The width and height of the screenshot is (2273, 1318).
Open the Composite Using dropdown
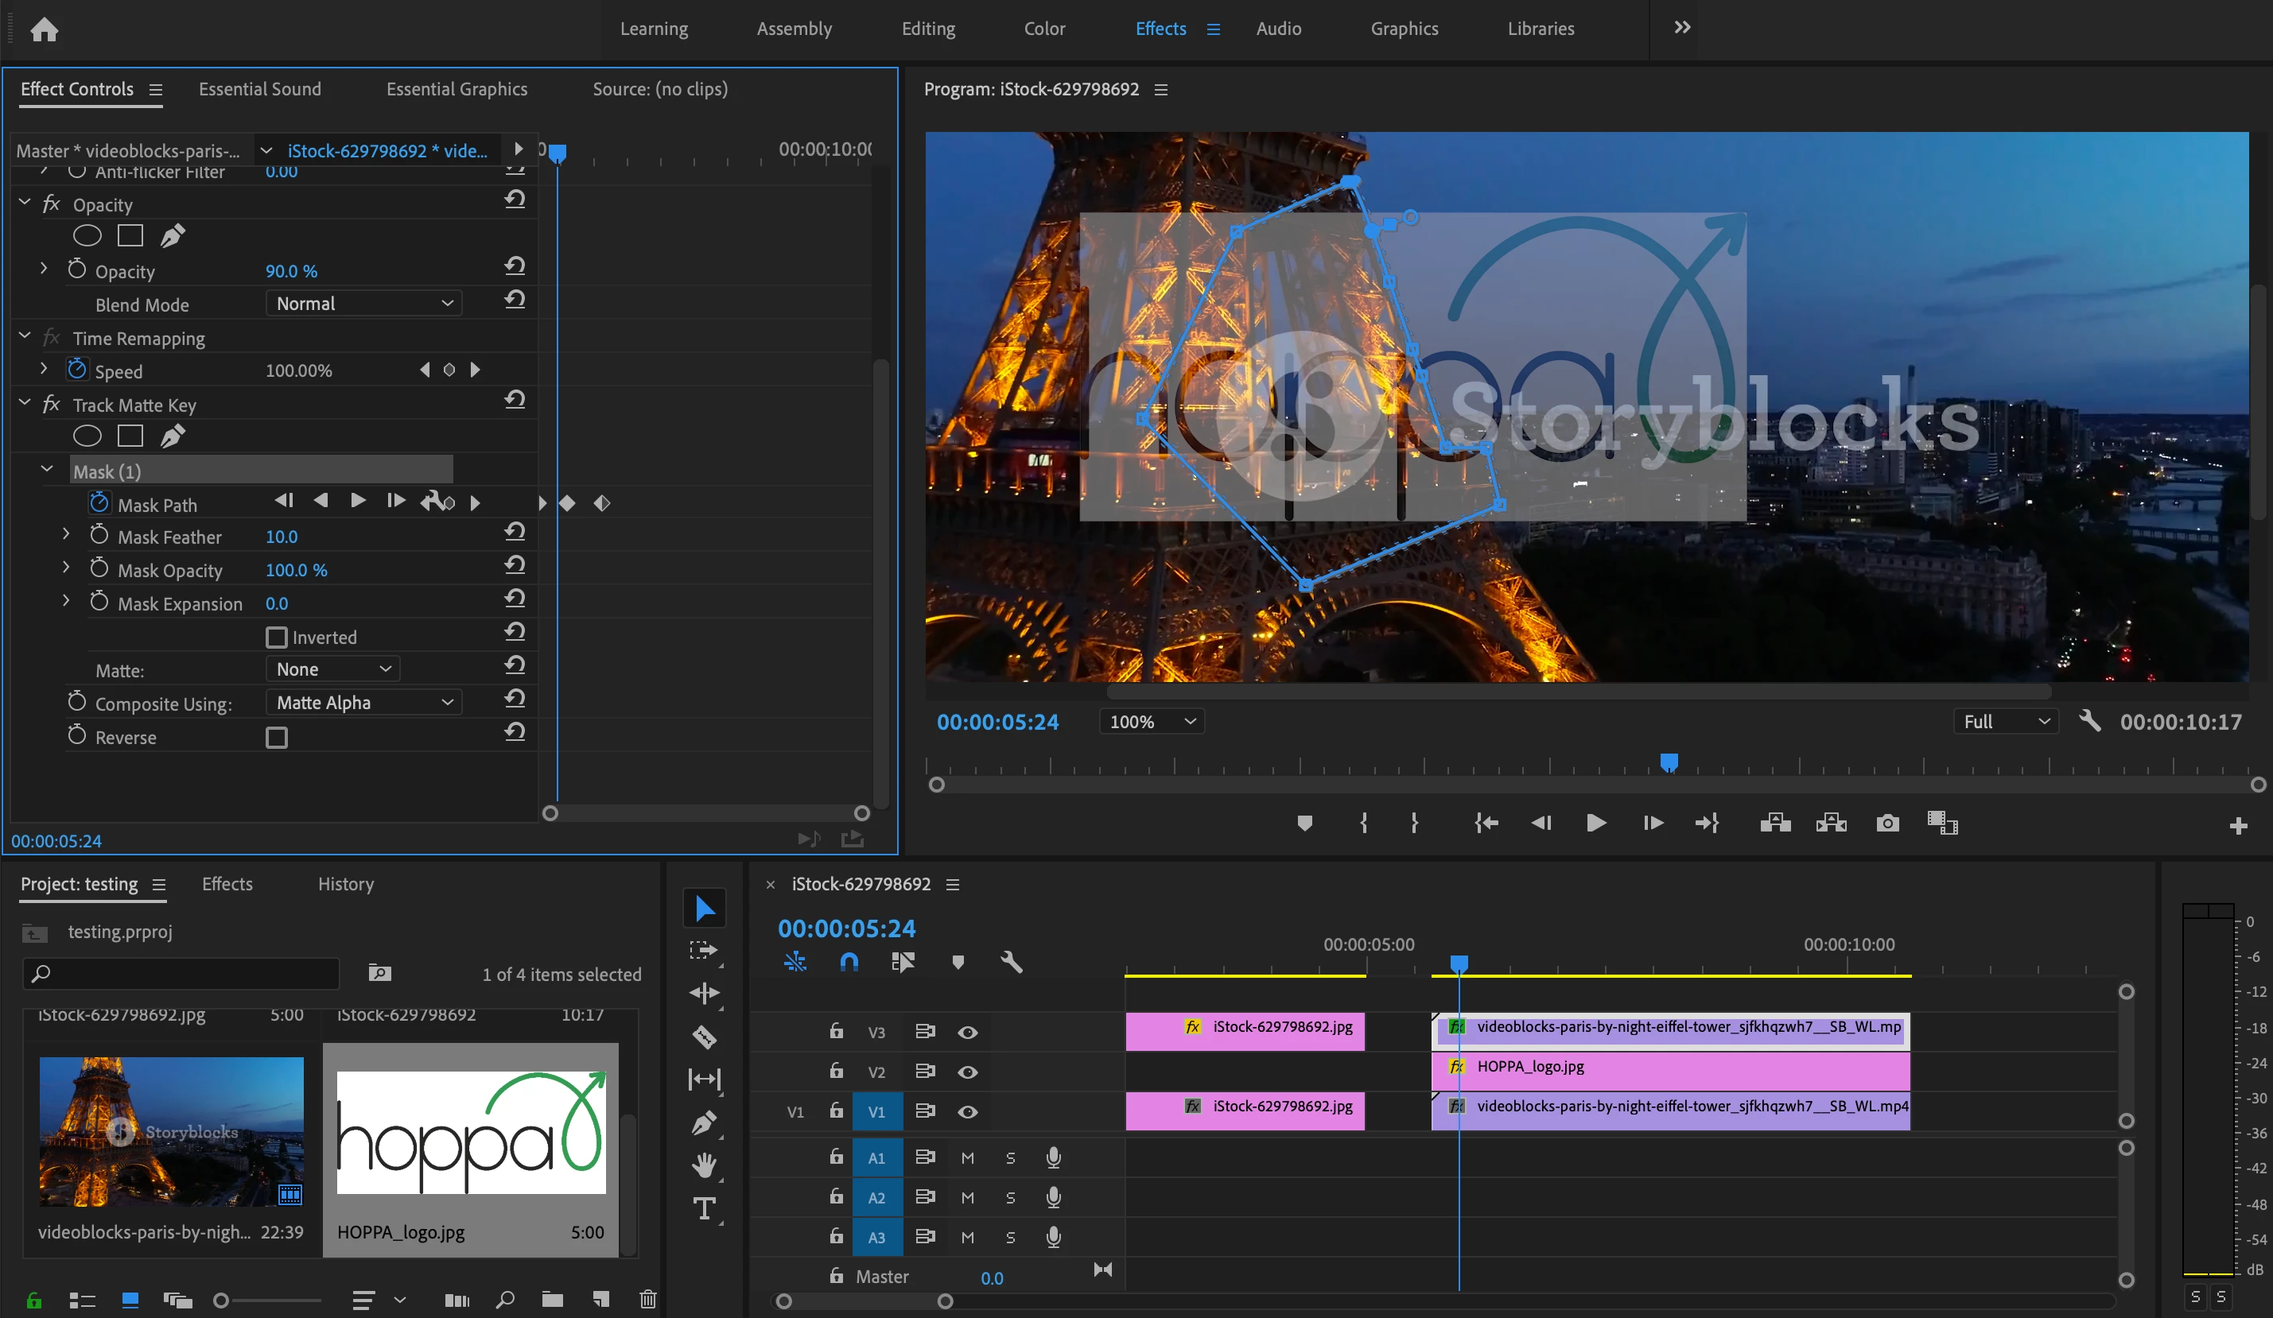point(363,702)
